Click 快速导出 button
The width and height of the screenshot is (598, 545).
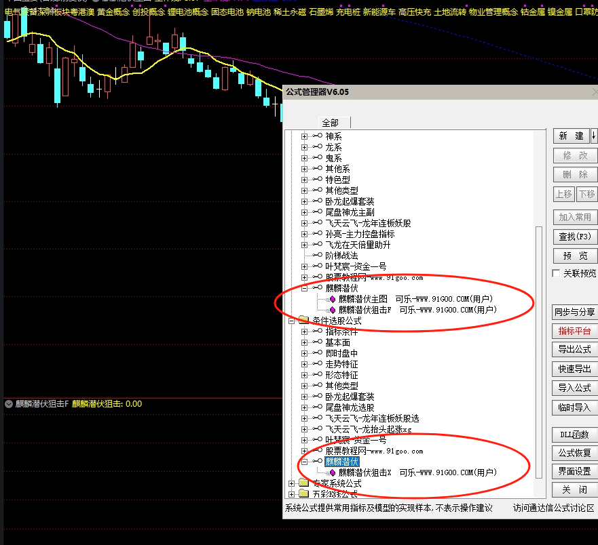coord(575,369)
